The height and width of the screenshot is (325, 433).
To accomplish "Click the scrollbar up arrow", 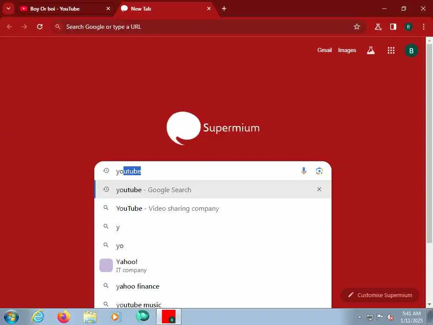I will click(x=430, y=41).
